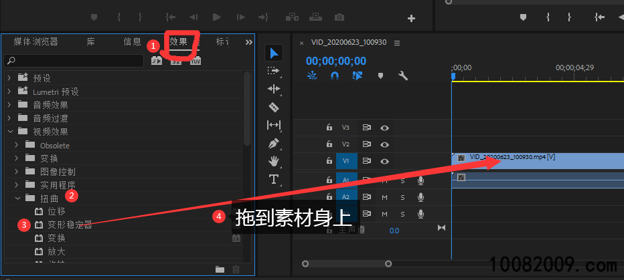The height and width of the screenshot is (280, 624).
Task: Go to Out point in Source monitor
Action: 263,17
